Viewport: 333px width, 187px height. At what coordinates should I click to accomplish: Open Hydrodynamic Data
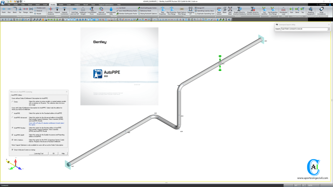click(x=111, y=11)
